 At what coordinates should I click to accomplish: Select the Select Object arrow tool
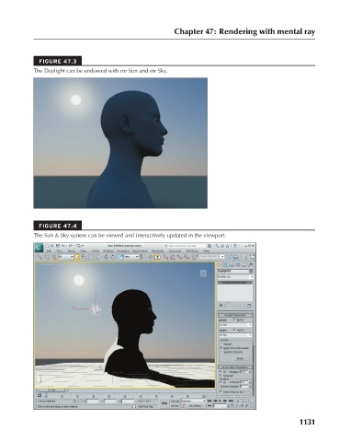pos(77,257)
